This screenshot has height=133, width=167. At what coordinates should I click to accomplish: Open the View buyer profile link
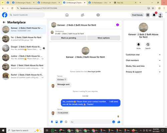pos(94,71)
